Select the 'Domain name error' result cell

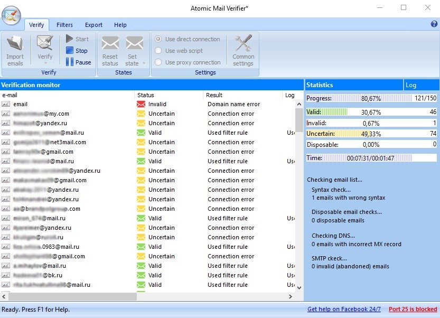pos(234,104)
